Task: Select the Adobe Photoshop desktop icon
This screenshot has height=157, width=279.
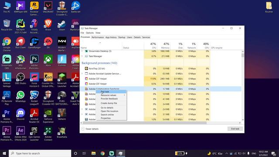Action: (34, 62)
